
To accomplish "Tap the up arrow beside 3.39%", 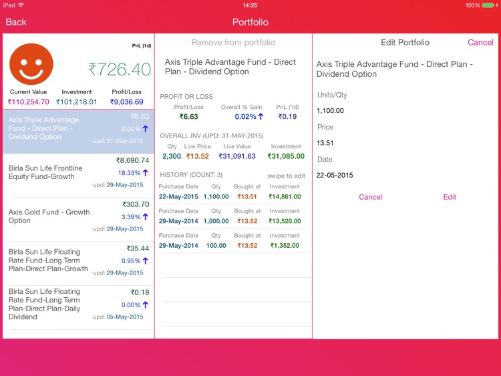I will pos(146,217).
